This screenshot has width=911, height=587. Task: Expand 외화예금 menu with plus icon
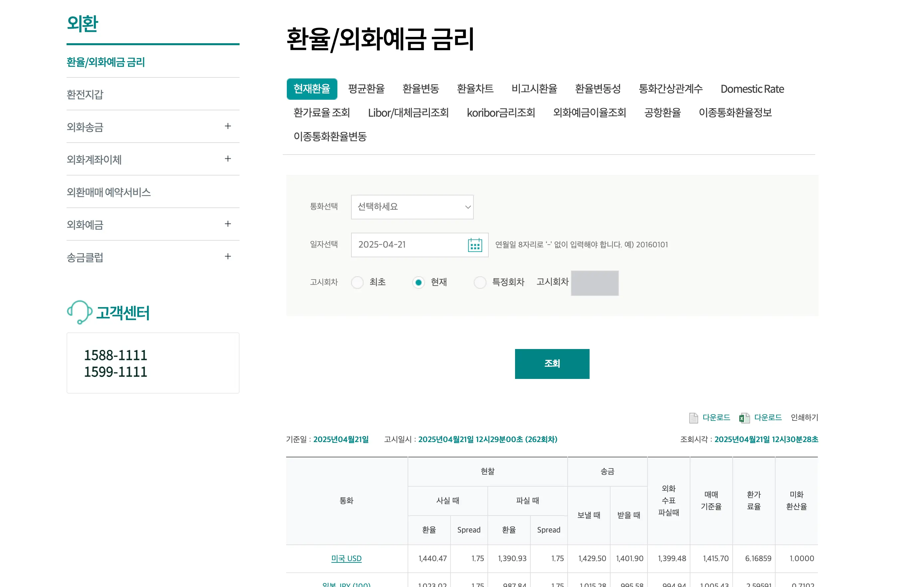[x=228, y=224]
